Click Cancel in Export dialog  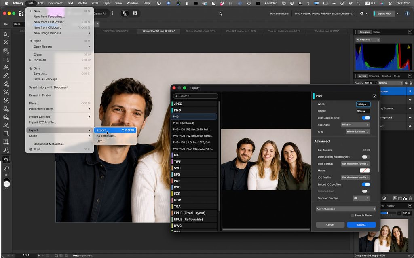click(330, 225)
